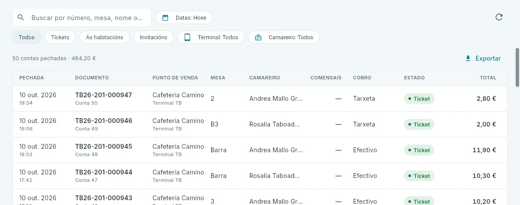Click the Tícket status badge for Conta 47
Screen dimensions: 520x205
click(419, 176)
